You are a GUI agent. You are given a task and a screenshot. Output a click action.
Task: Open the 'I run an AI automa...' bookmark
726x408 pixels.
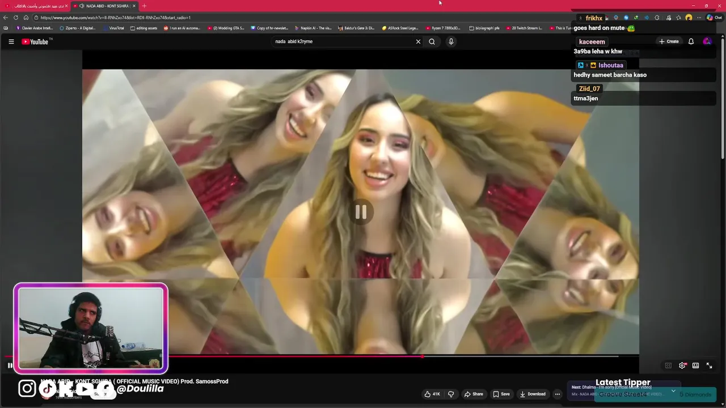182,28
